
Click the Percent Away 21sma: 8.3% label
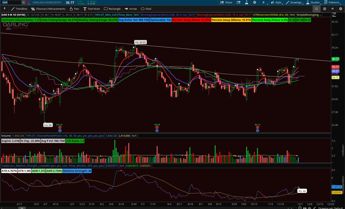click(x=270, y=20)
